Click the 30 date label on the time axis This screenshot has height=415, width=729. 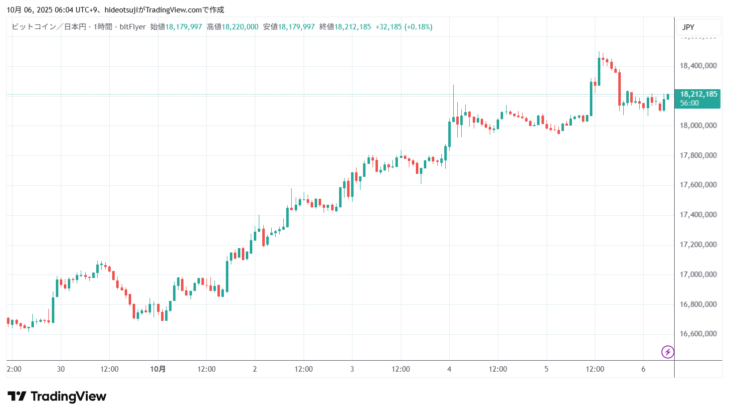pos(61,369)
